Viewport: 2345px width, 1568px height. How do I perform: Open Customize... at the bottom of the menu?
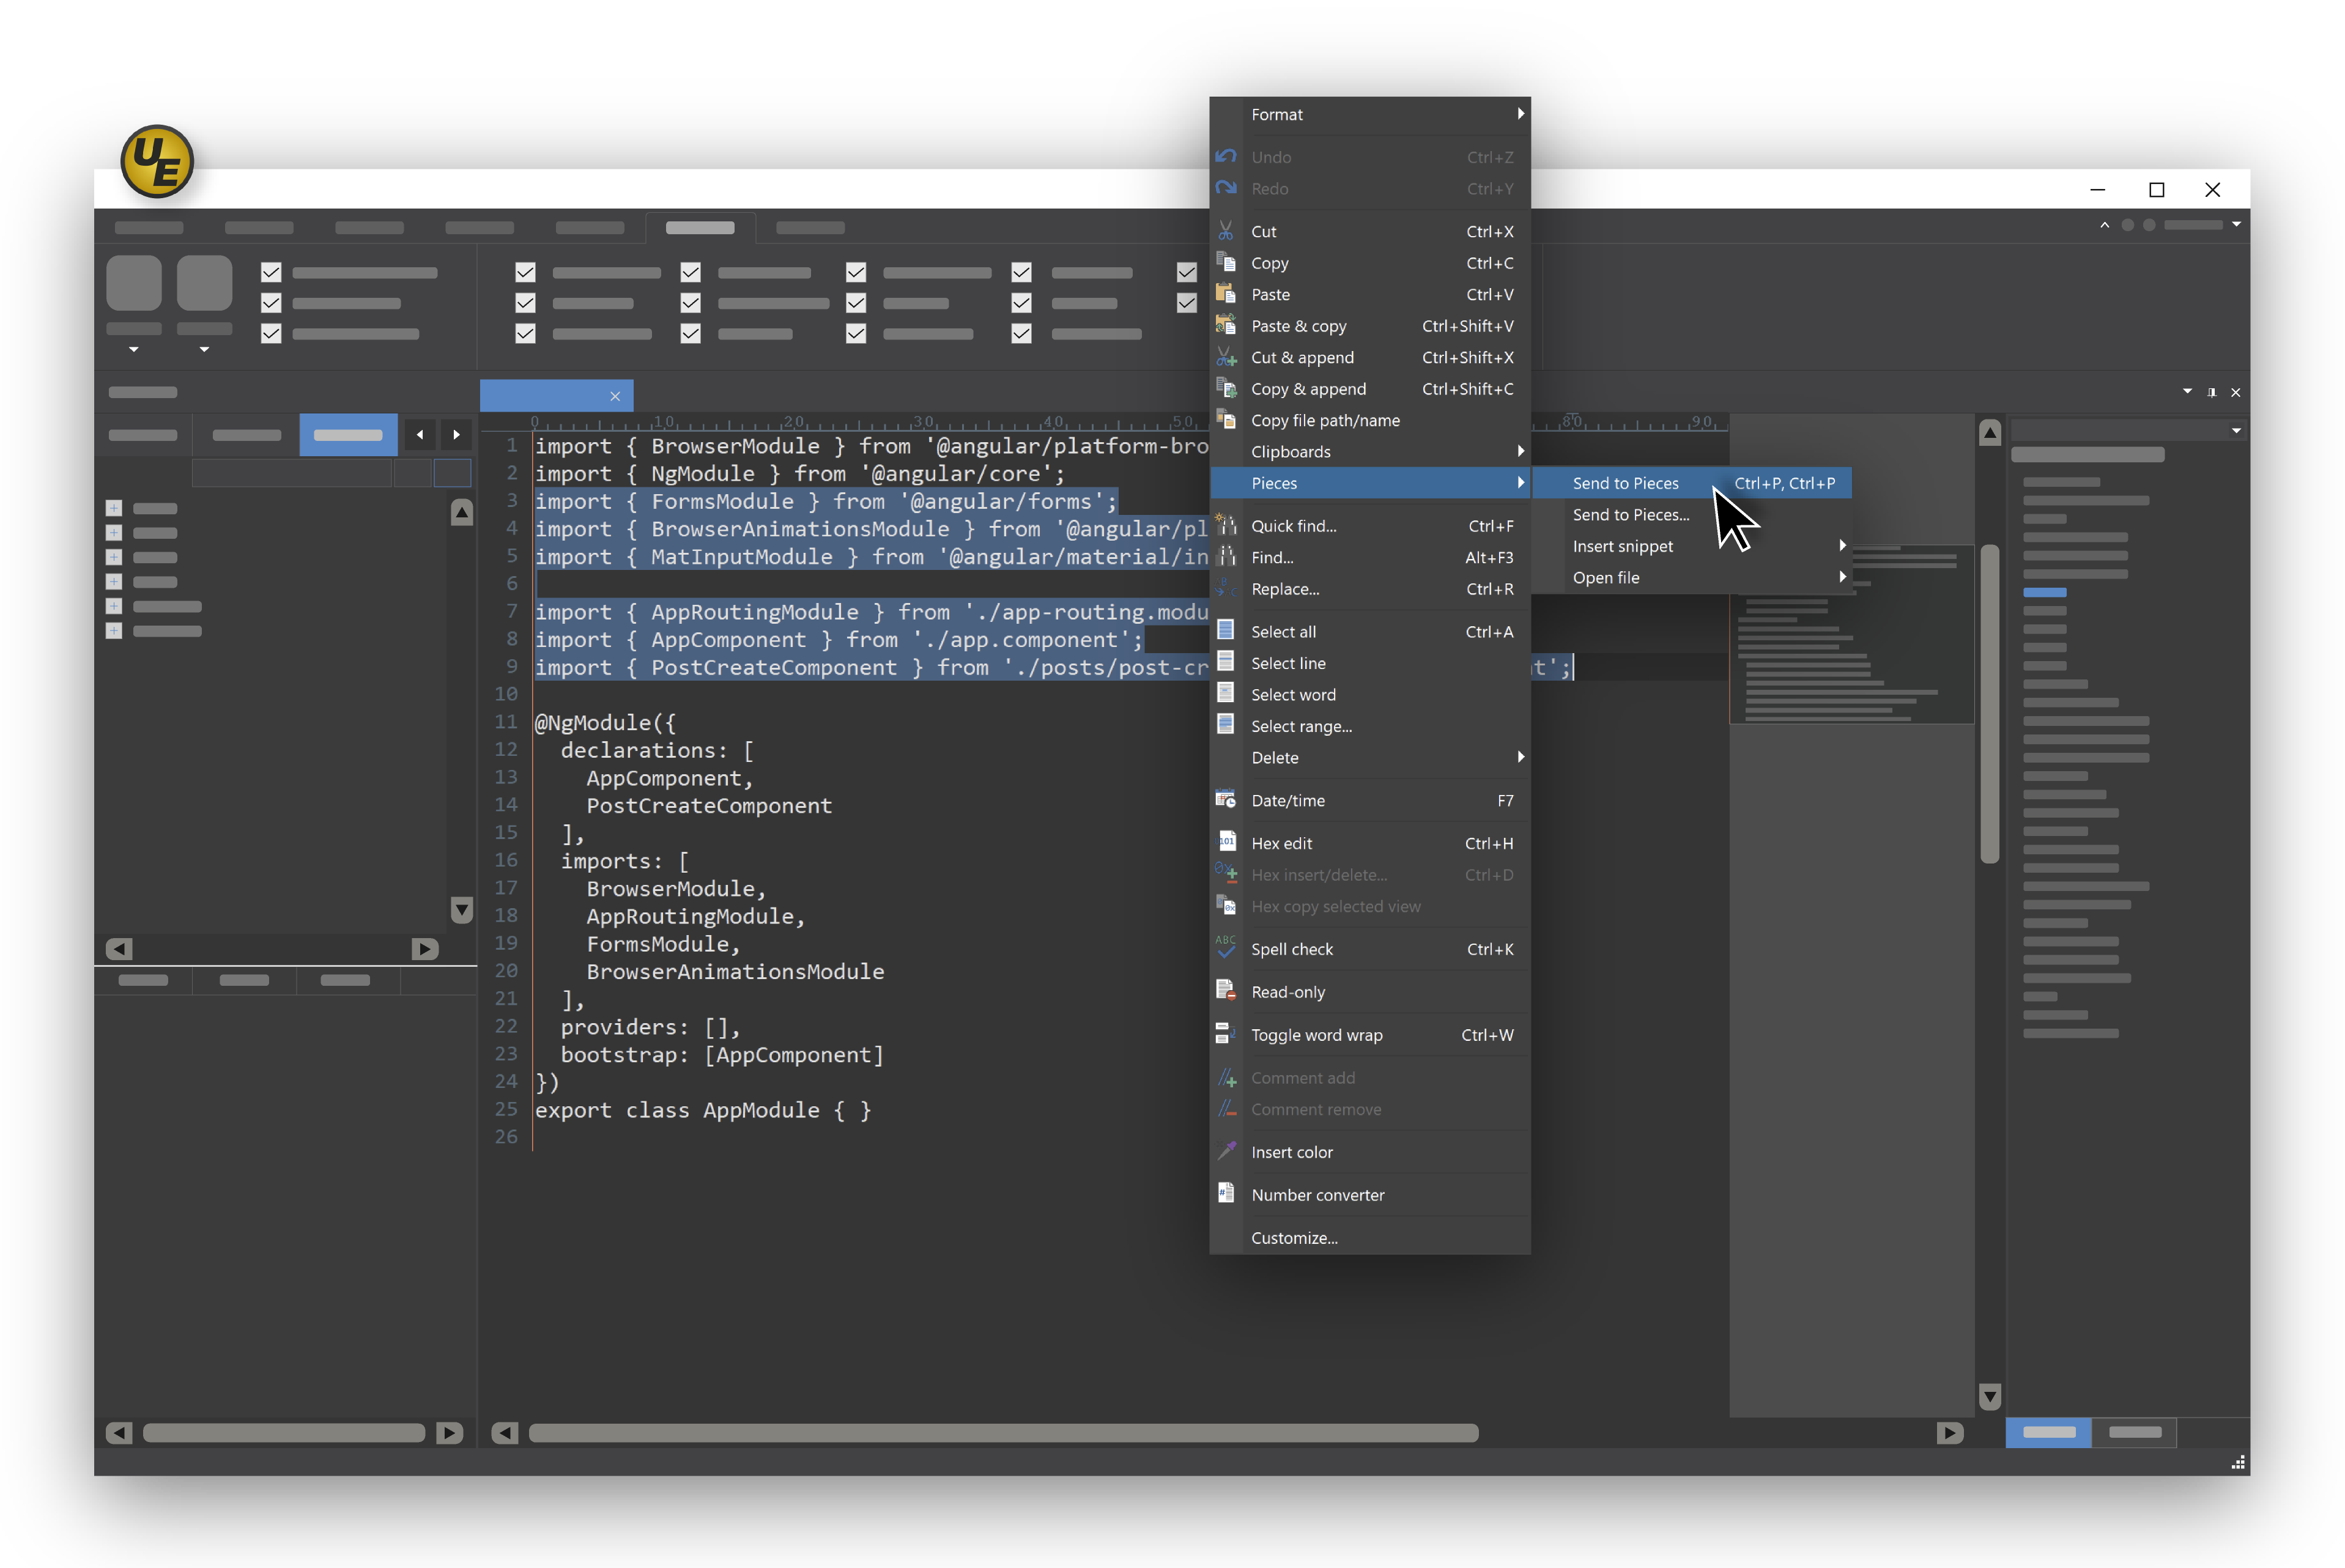pos(1294,1237)
